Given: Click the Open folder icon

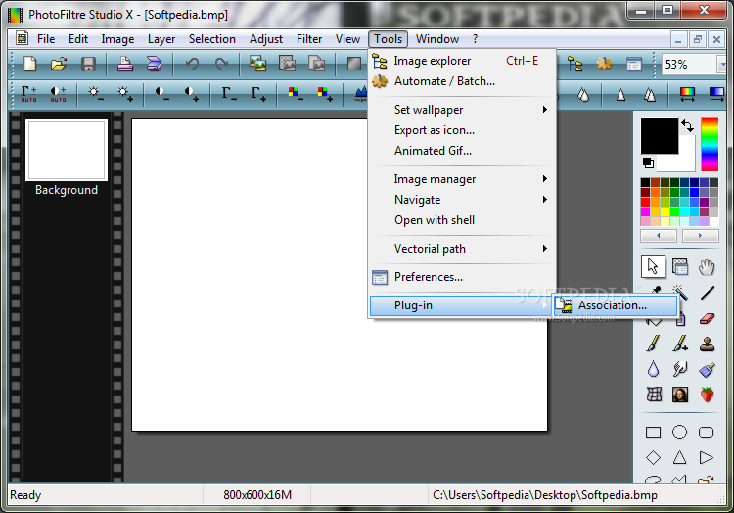Looking at the screenshot, I should click(x=59, y=64).
